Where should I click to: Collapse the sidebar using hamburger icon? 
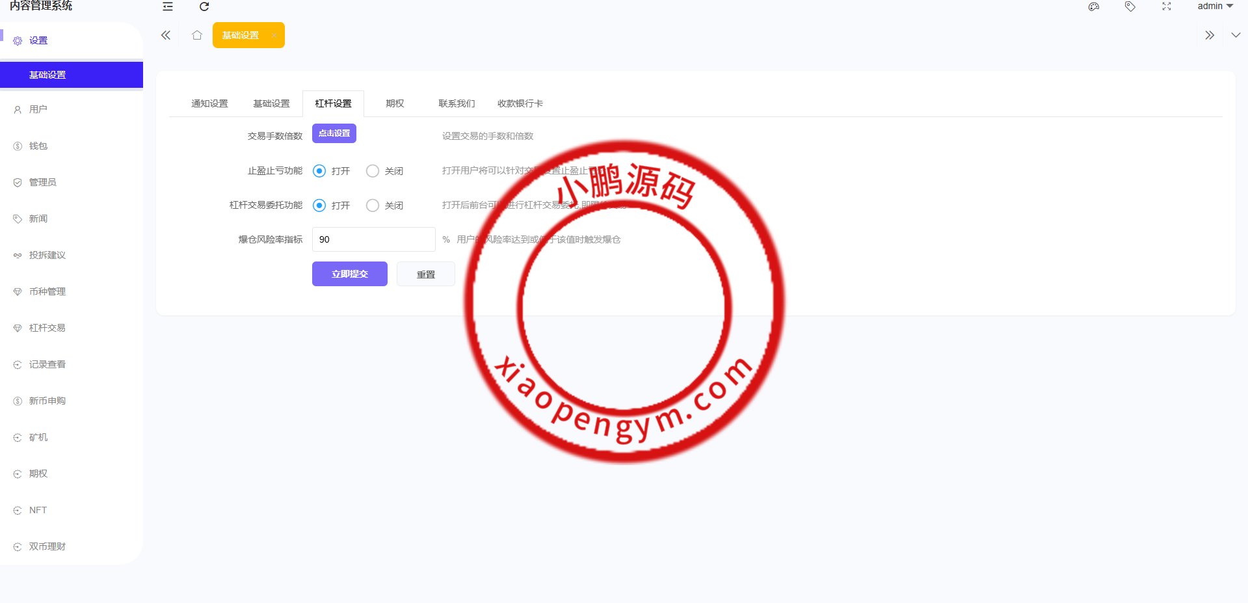coord(167,7)
